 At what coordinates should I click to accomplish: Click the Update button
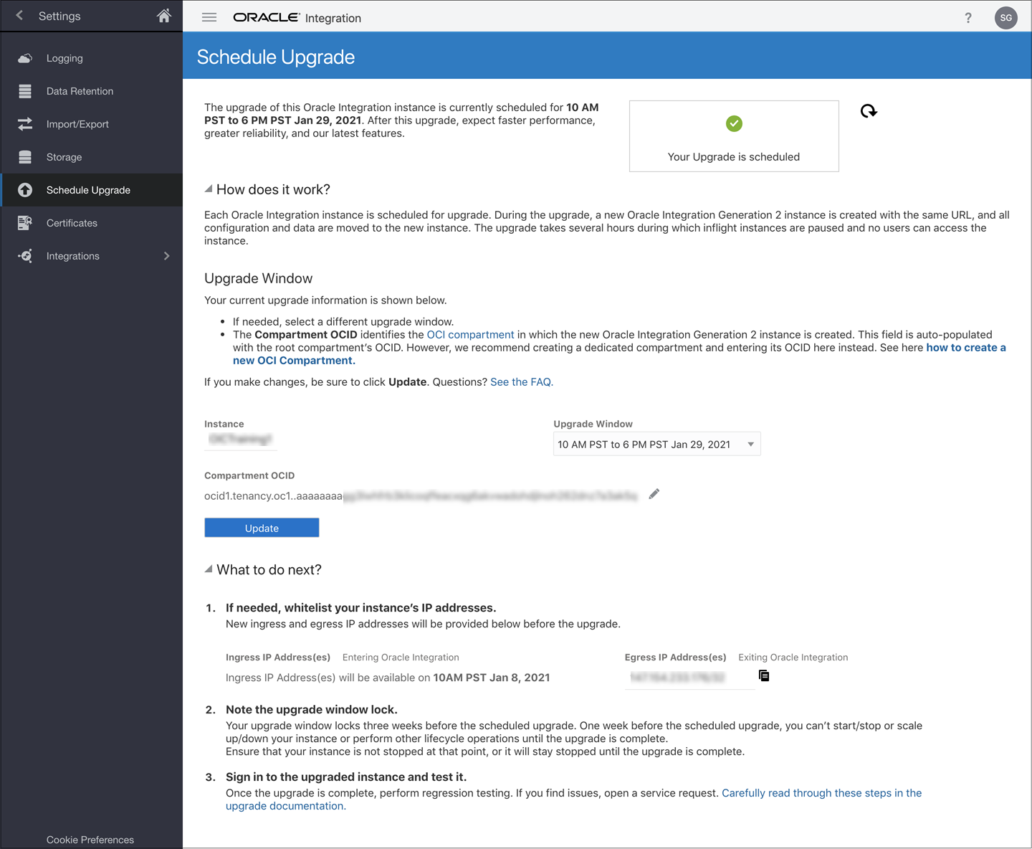point(261,527)
